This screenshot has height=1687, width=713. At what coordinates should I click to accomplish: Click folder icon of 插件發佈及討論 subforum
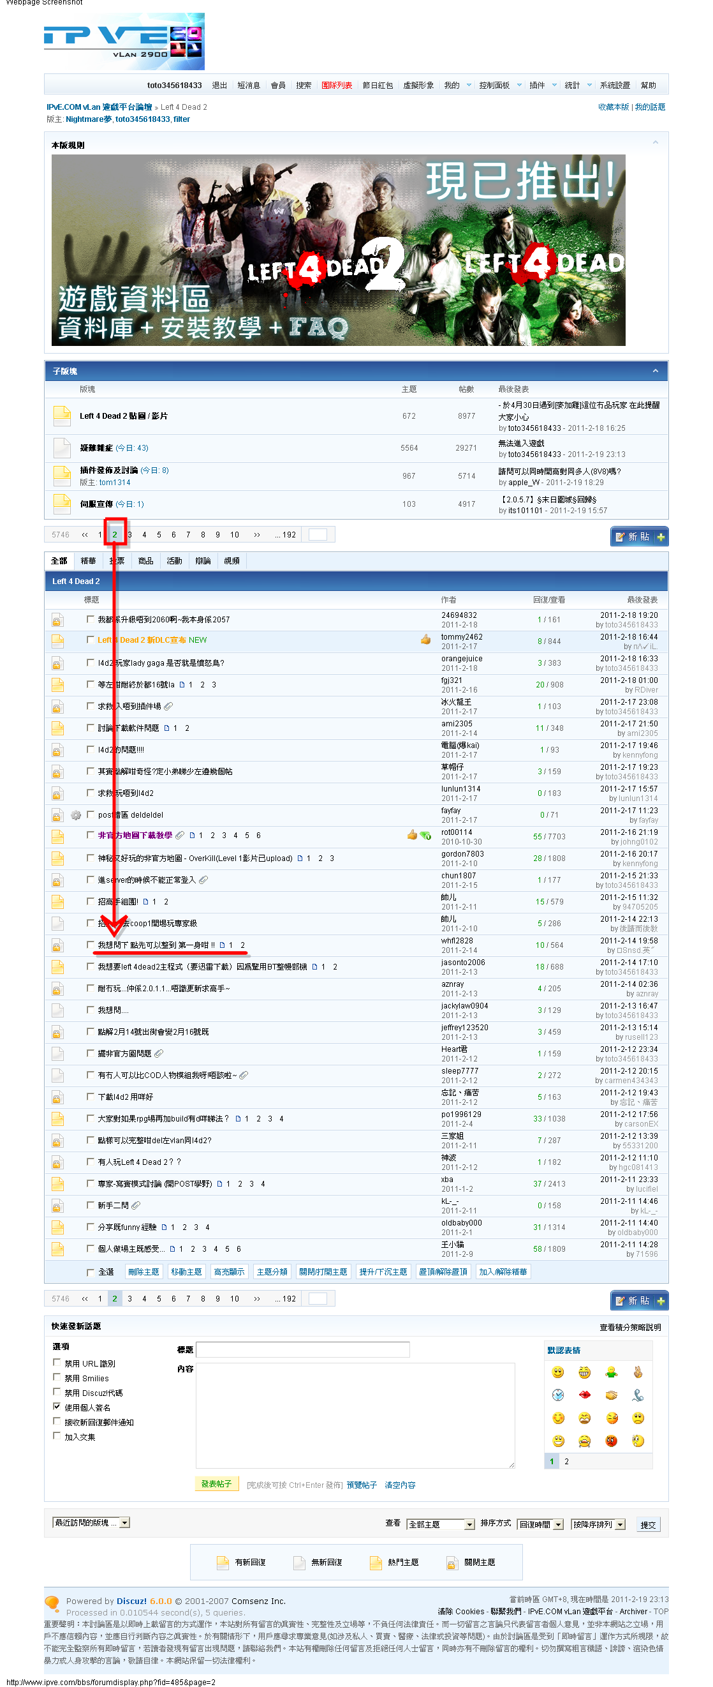click(x=61, y=476)
